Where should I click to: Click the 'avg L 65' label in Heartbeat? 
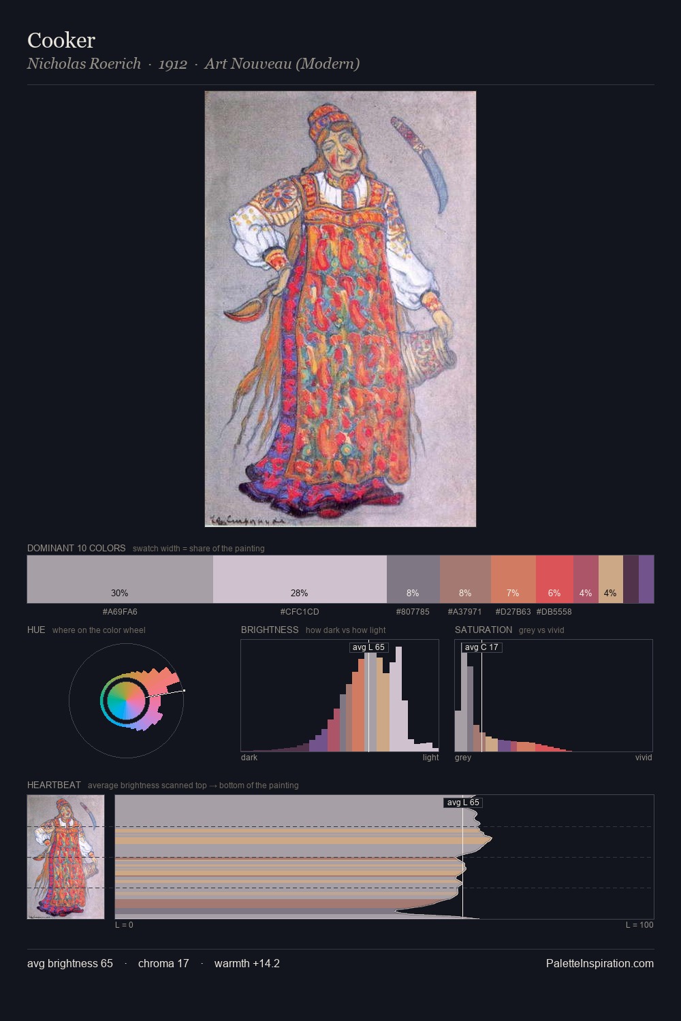point(463,803)
